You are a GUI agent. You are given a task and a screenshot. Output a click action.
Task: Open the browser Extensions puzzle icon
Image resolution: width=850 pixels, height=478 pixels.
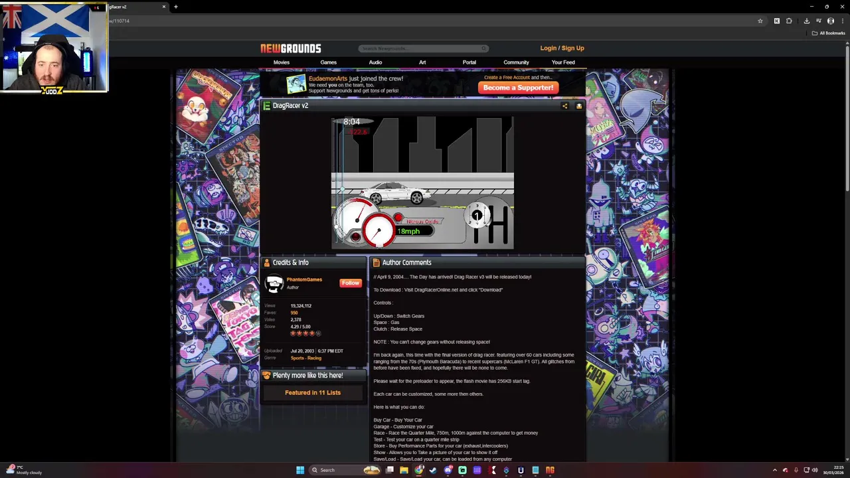pos(789,21)
